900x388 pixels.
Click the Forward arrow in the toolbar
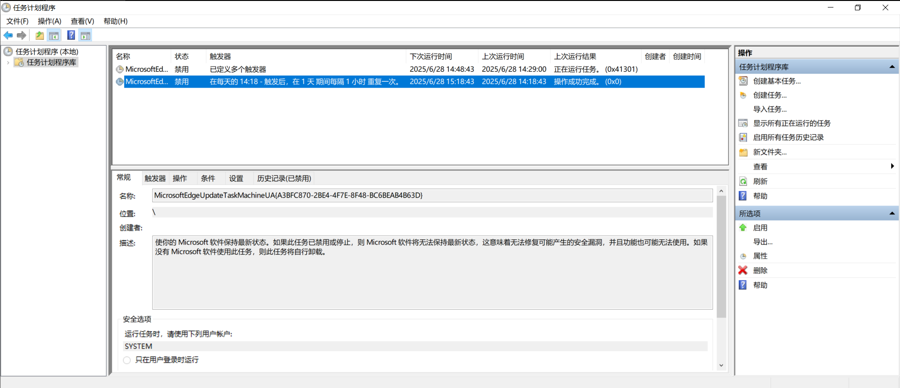click(x=22, y=35)
